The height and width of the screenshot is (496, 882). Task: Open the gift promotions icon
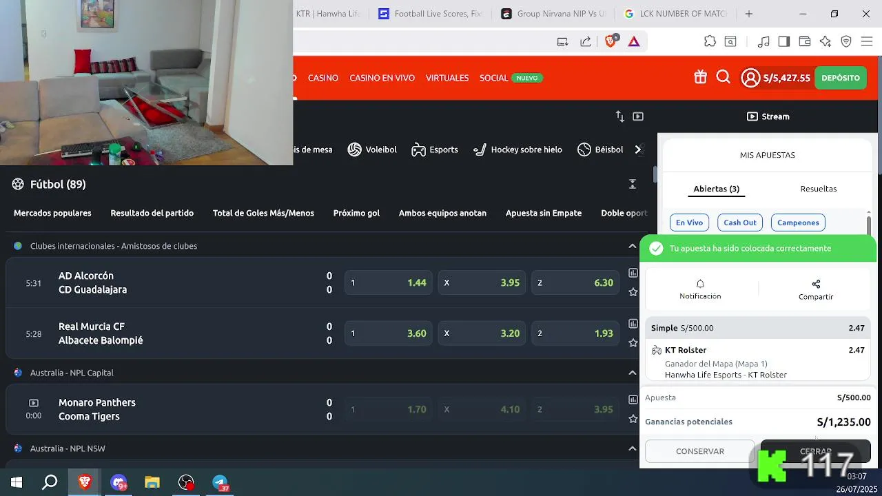point(700,77)
